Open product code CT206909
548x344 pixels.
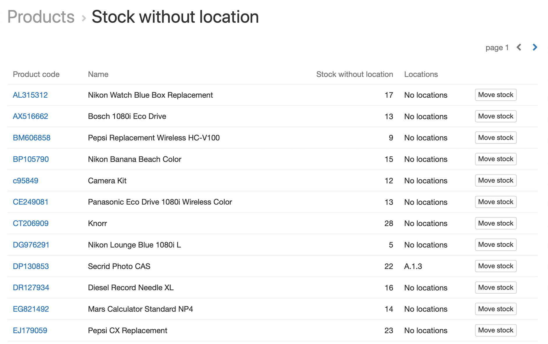(31, 223)
